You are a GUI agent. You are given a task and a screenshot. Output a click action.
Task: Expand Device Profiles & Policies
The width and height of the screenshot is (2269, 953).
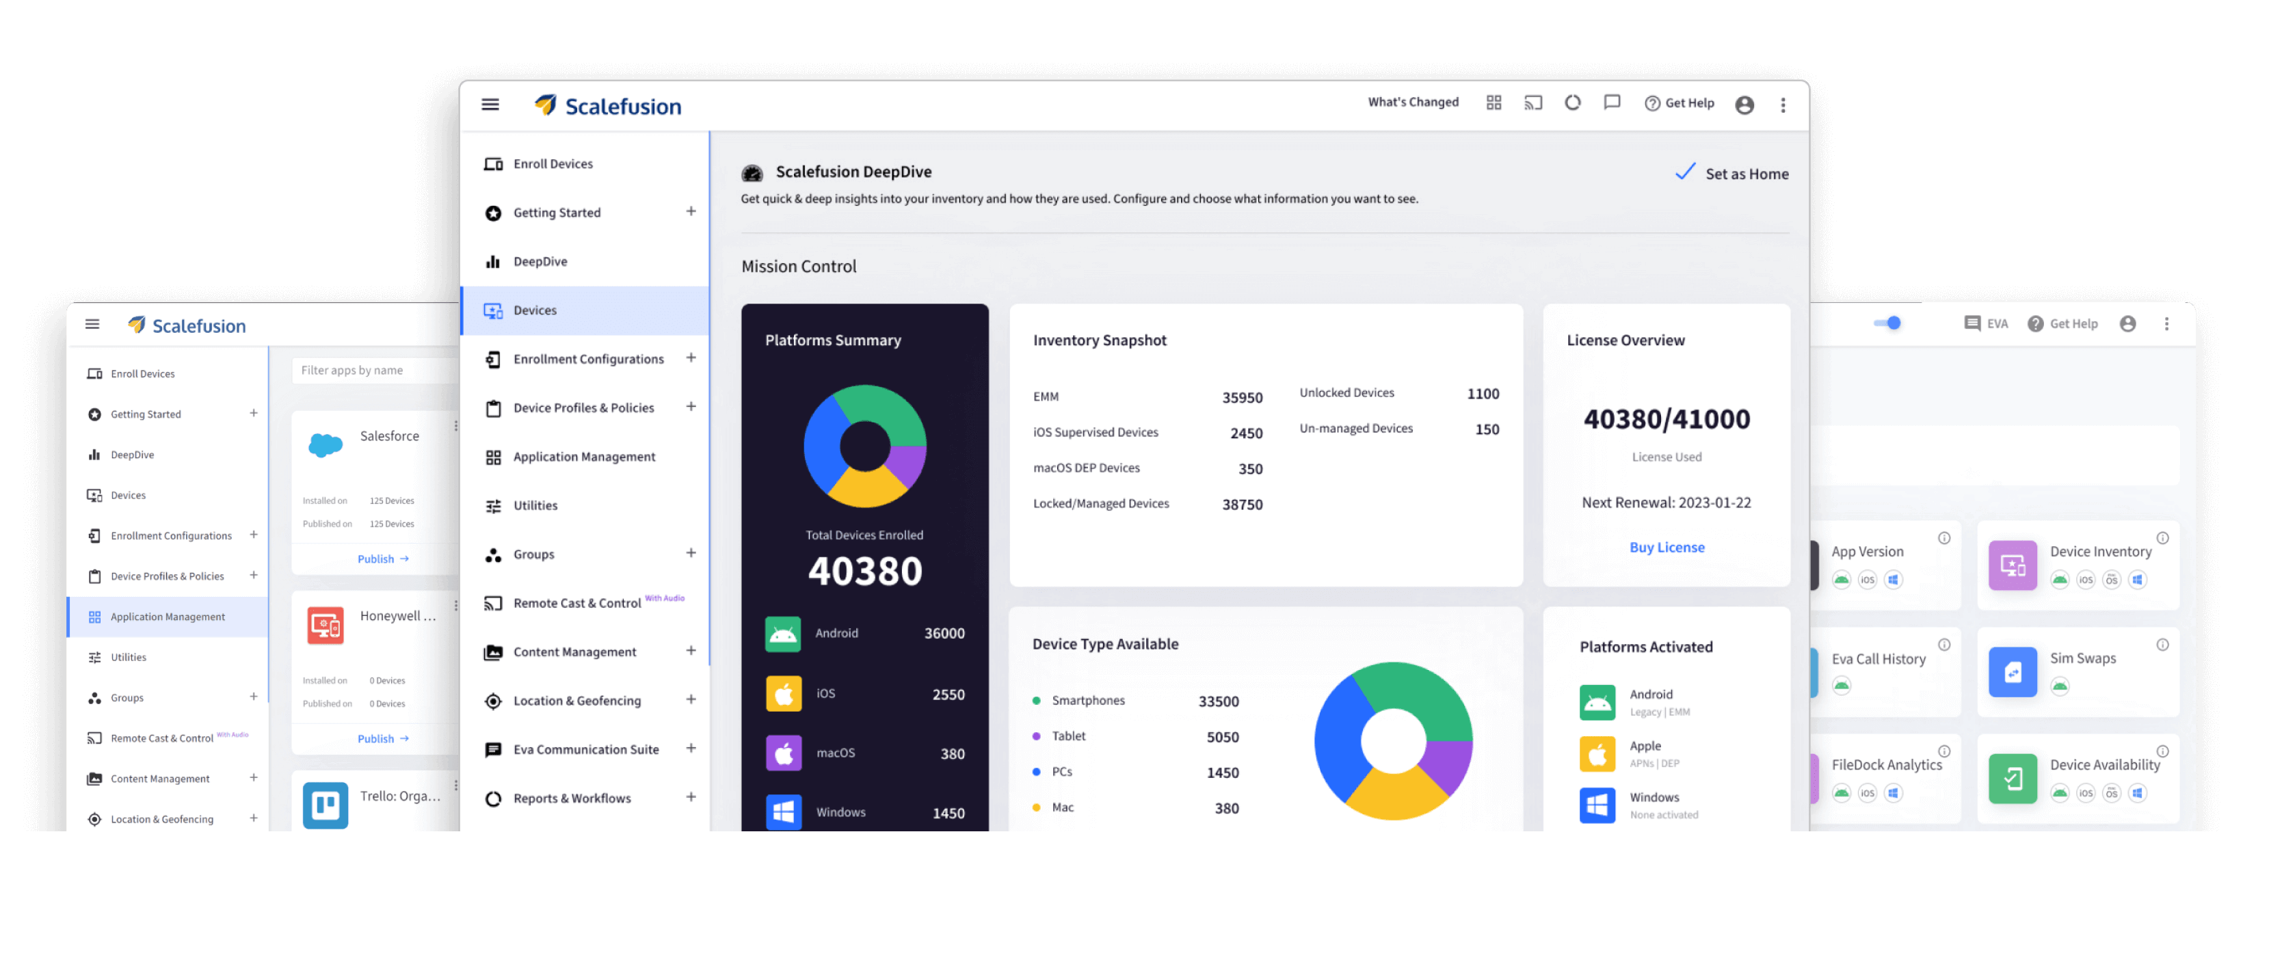click(691, 407)
